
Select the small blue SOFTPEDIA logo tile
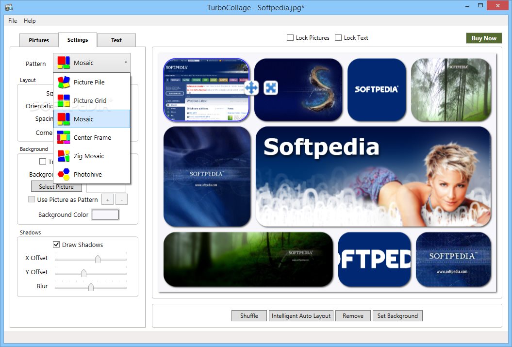377,90
